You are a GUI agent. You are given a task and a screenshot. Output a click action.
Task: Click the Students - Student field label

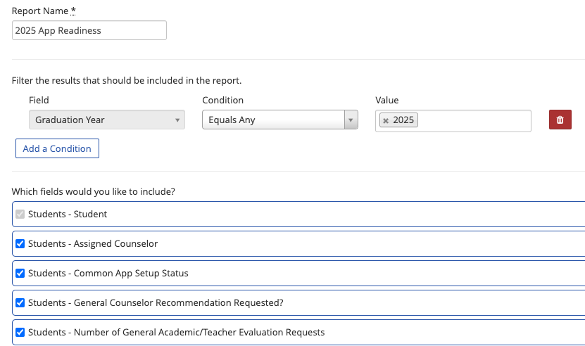[68, 214]
